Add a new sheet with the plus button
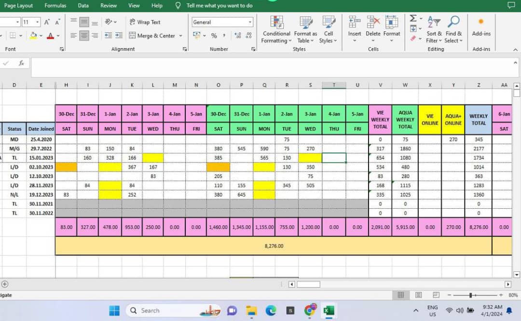 coord(5,284)
